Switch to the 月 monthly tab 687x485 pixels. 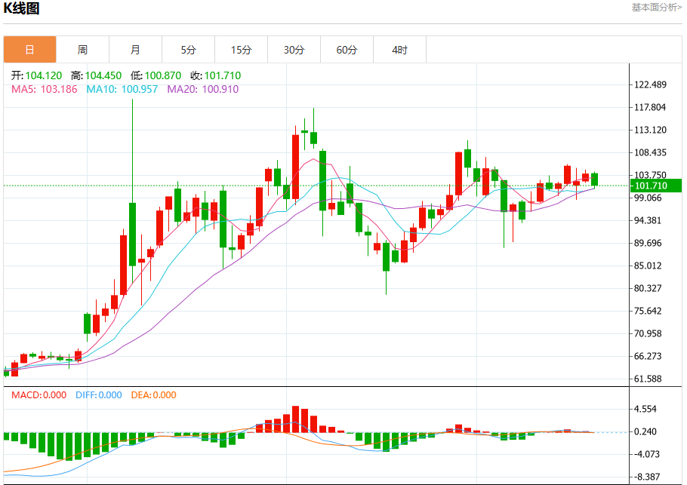(x=135, y=50)
